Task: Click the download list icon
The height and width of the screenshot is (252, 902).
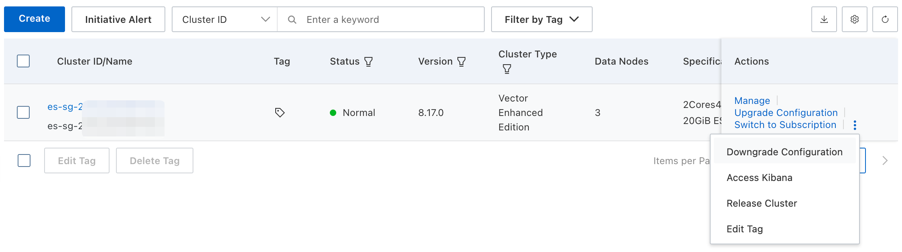Action: (x=824, y=19)
